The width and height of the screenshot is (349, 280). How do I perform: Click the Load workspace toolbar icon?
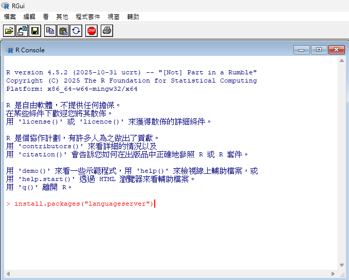coord(22,31)
